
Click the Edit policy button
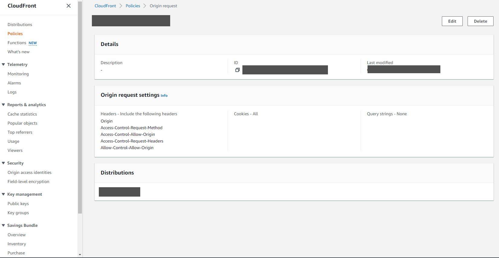(x=452, y=21)
